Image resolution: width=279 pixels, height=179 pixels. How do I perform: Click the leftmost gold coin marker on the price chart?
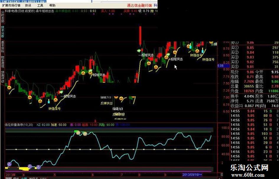pyautogui.click(x=9, y=88)
